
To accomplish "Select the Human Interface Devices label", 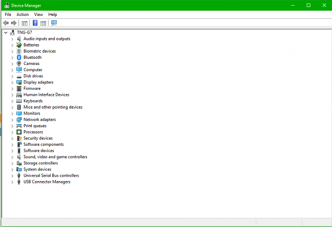I will pyautogui.click(x=46, y=95).
